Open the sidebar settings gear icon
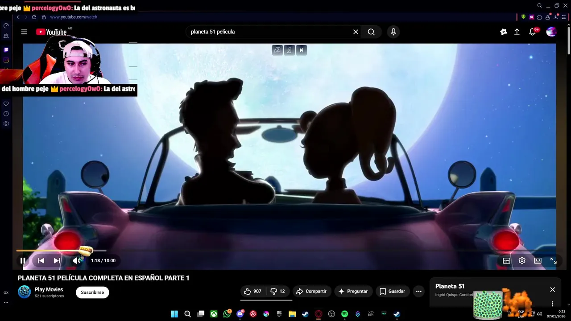Viewport: 571px width, 321px height. [6, 123]
